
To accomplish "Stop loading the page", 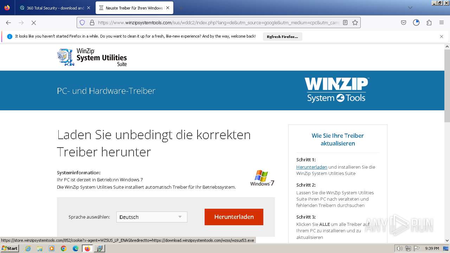I will (x=34, y=22).
